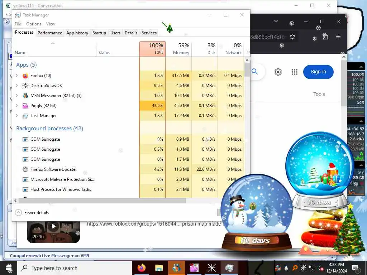Switch to the Performance tab
367x275 pixels.
(x=50, y=33)
